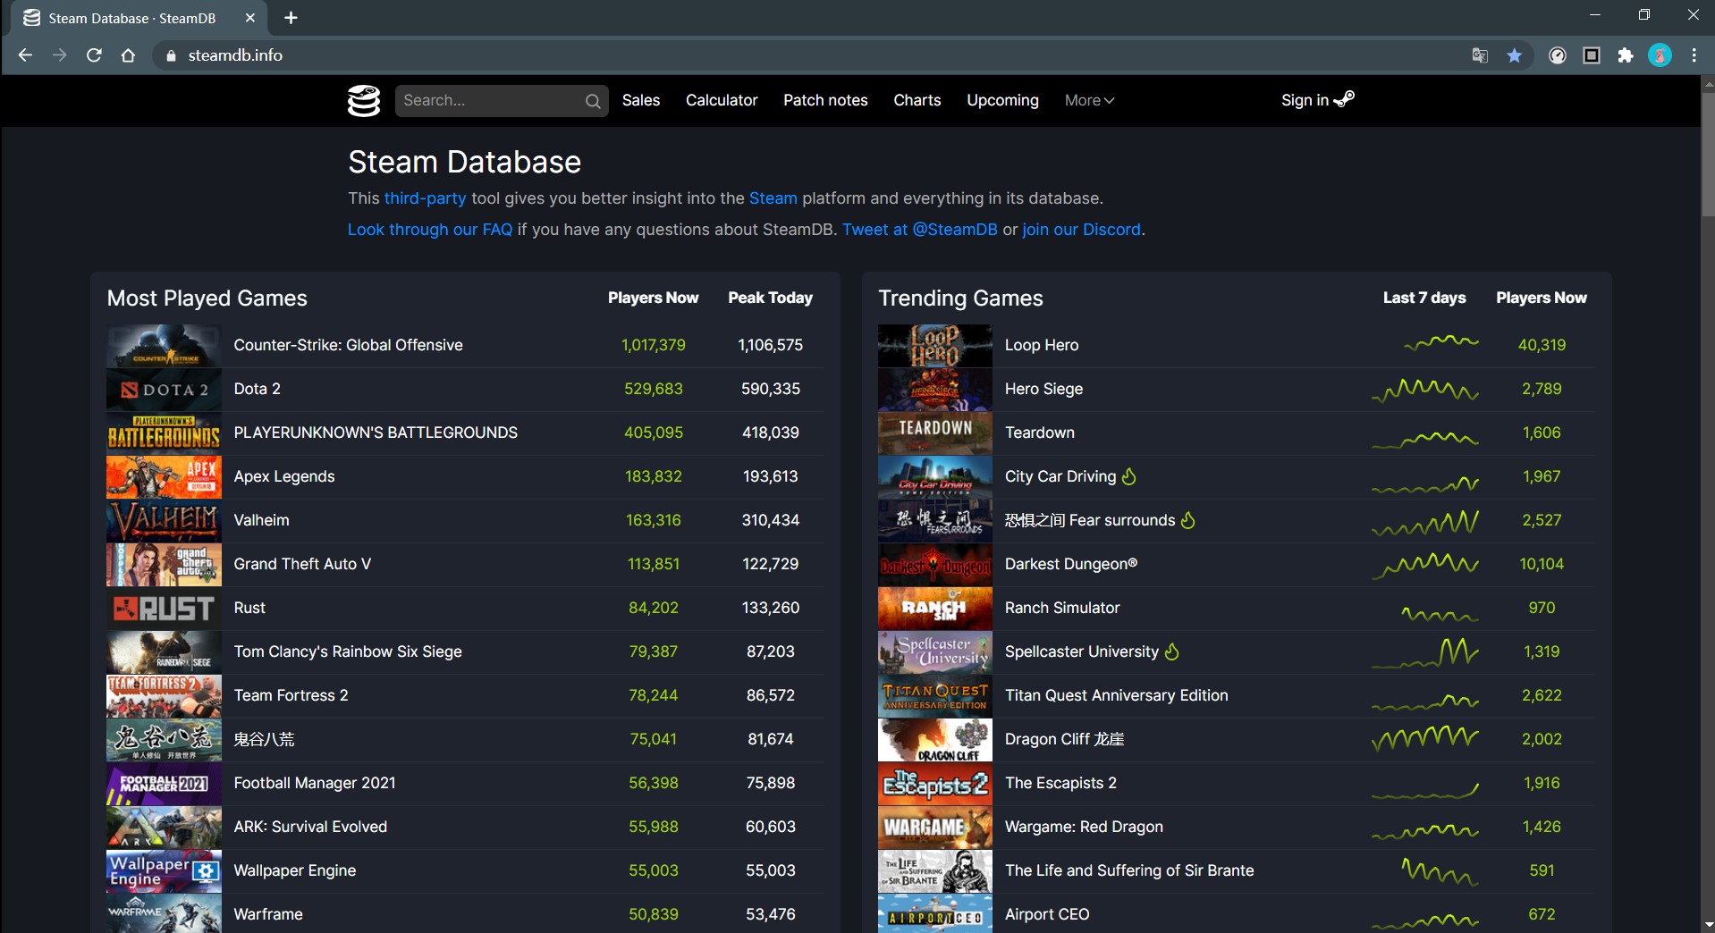The image size is (1715, 933).
Task: Click the Fear surrounds flame icon
Action: coord(1188,520)
